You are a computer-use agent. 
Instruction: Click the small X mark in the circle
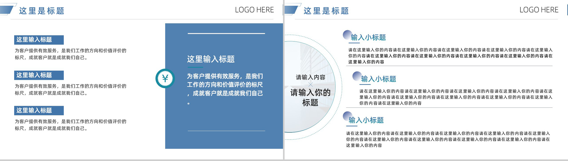(x=310, y=84)
